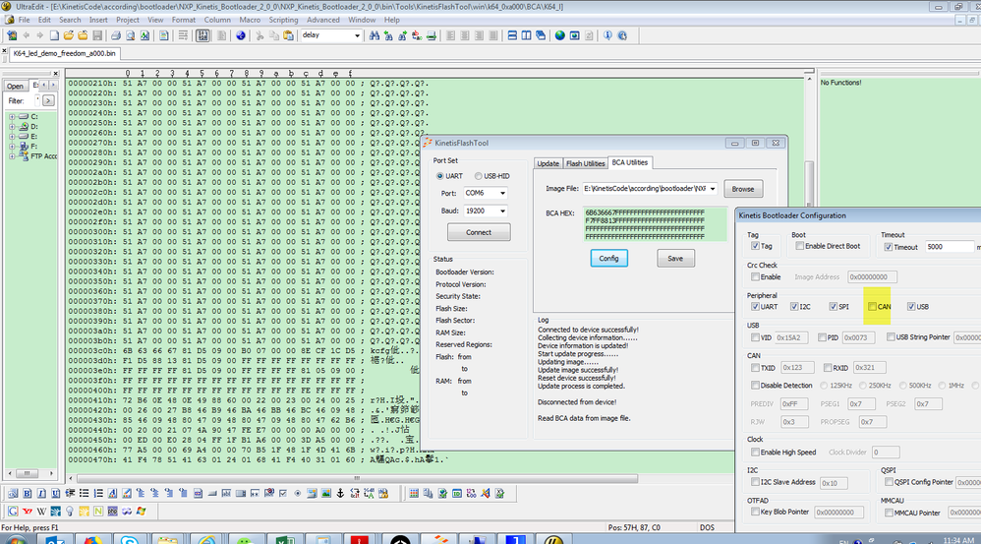Image resolution: width=981 pixels, height=544 pixels.
Task: Click the Print icon in UltraEdit toolbar
Action: pos(116,35)
